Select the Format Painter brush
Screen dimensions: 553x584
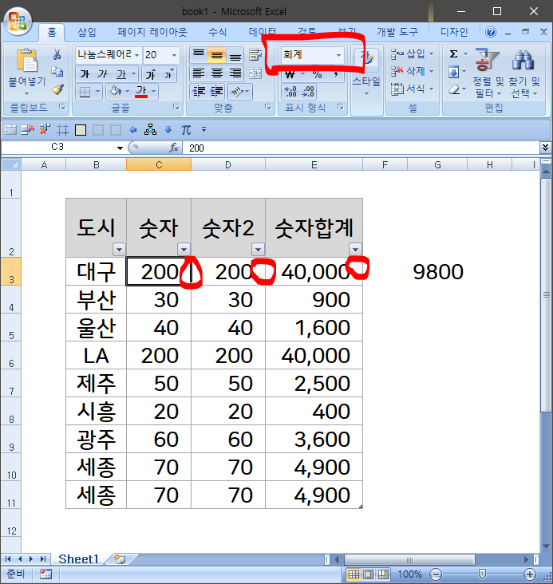57,89
